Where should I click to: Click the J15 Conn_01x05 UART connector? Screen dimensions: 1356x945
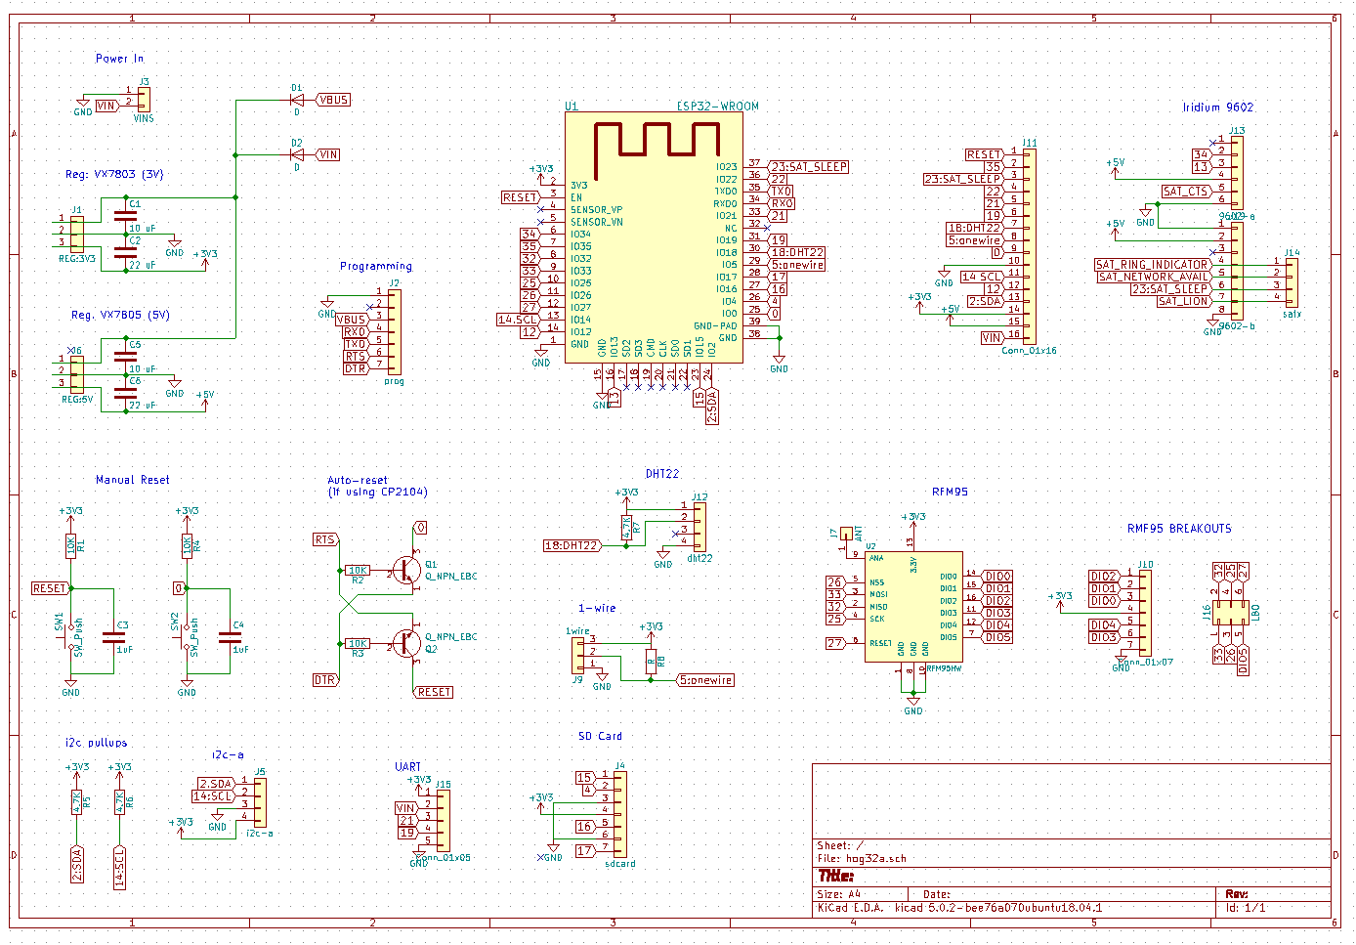(x=444, y=820)
